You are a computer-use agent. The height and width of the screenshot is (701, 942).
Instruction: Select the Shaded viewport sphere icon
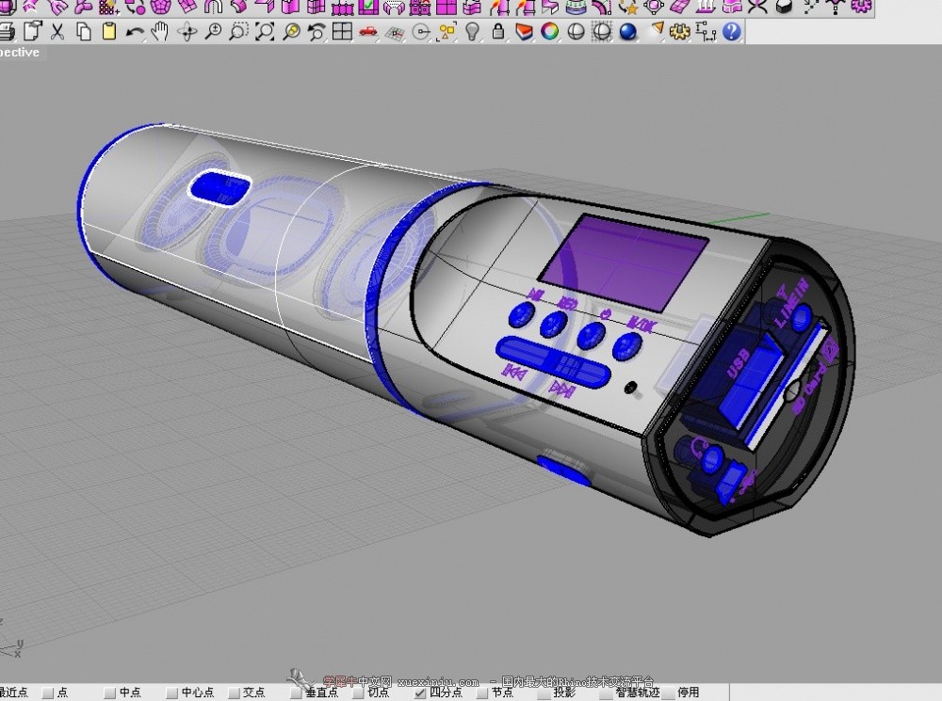coord(577,31)
